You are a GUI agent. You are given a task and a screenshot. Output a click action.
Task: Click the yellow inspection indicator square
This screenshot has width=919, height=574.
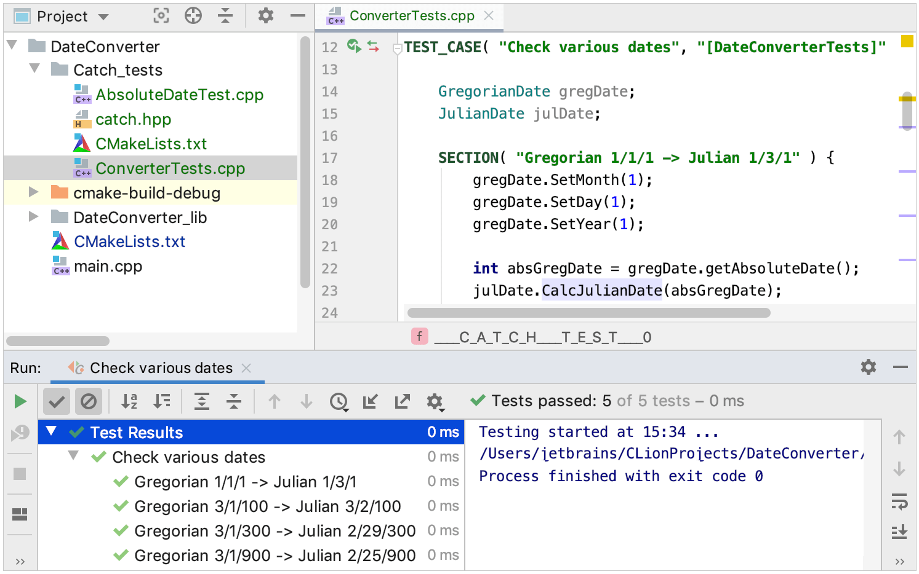tap(907, 42)
